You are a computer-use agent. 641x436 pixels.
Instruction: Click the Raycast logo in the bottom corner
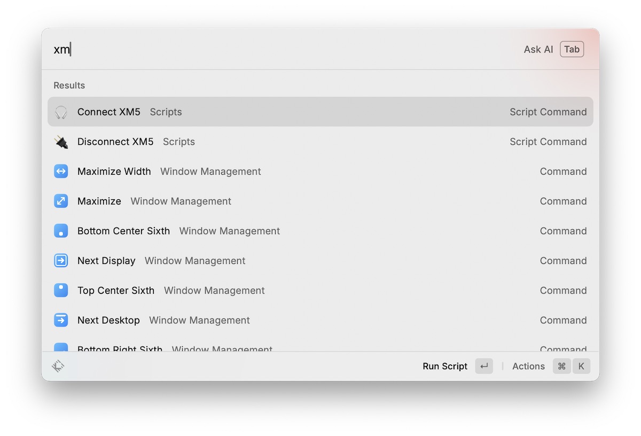59,366
